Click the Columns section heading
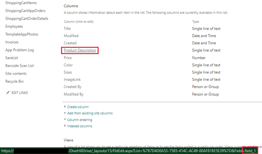 click(x=71, y=6)
